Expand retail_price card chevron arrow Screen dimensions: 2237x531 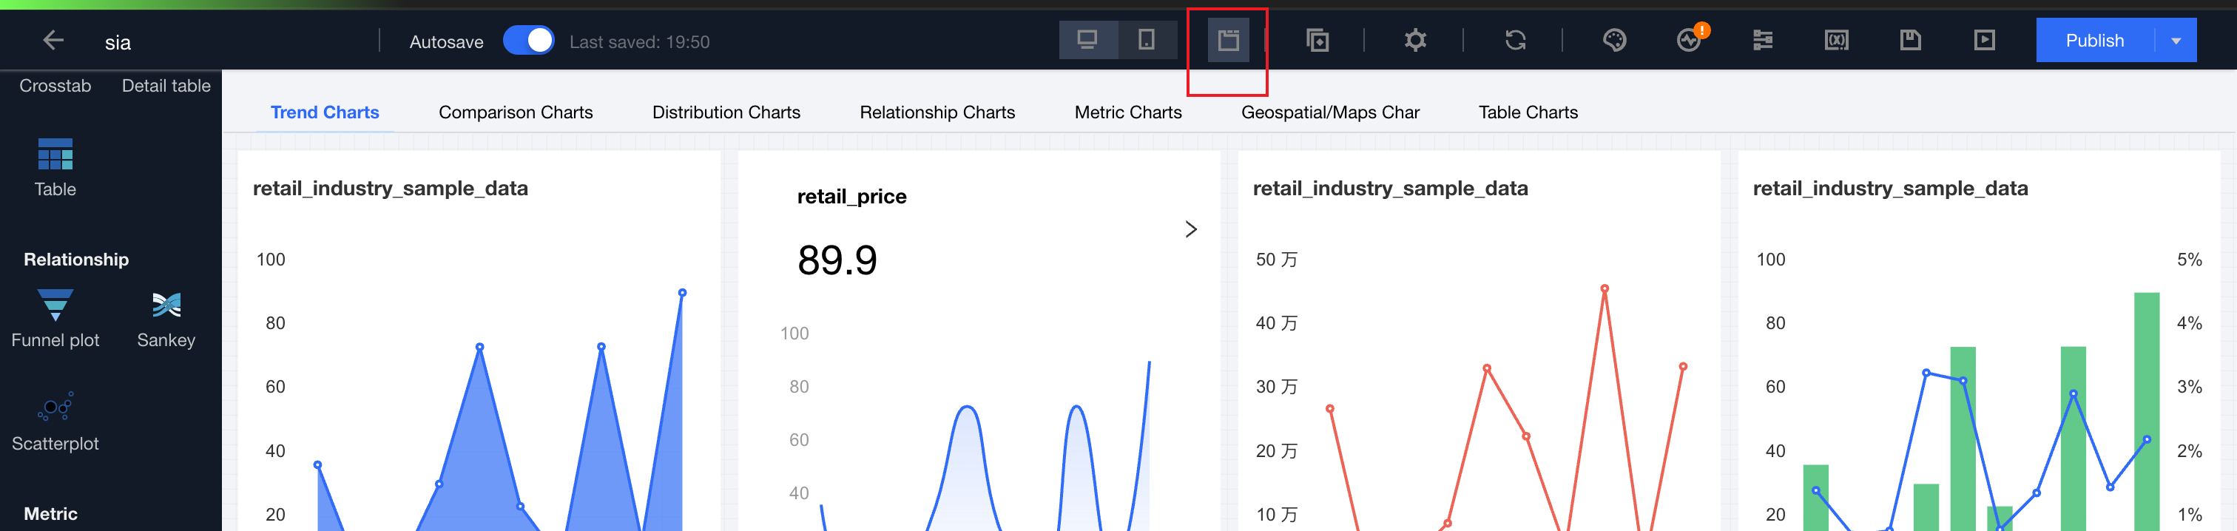click(1190, 229)
